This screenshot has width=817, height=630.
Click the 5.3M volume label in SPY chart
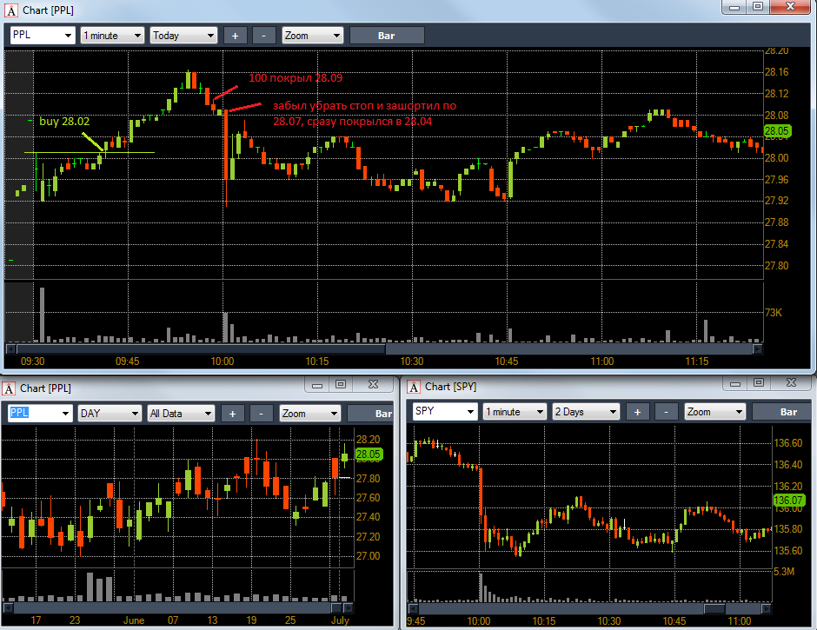(784, 572)
